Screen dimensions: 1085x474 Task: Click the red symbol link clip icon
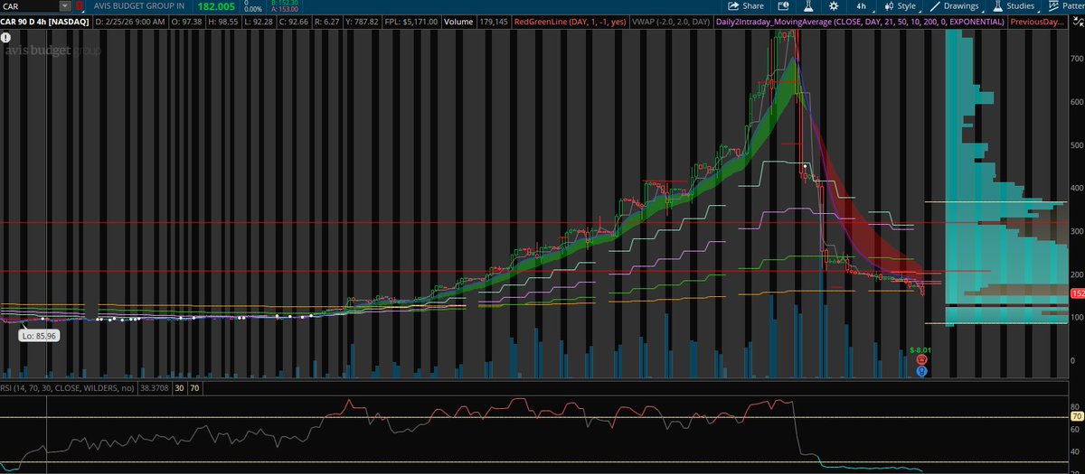[79, 6]
